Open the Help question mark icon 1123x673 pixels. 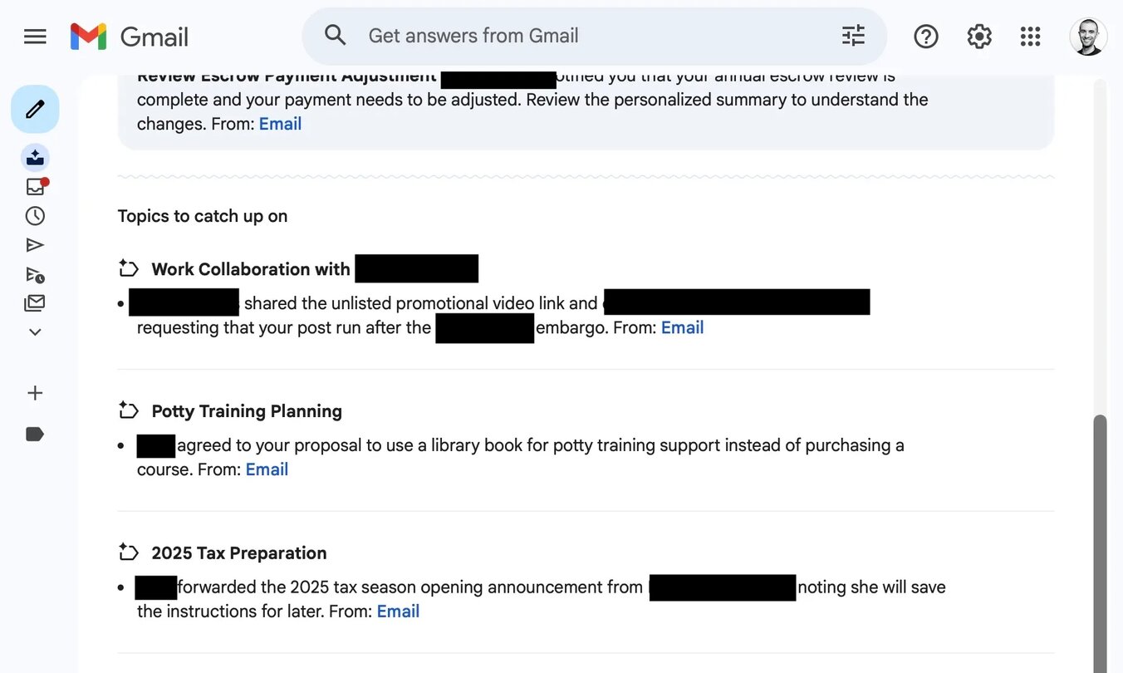click(925, 37)
